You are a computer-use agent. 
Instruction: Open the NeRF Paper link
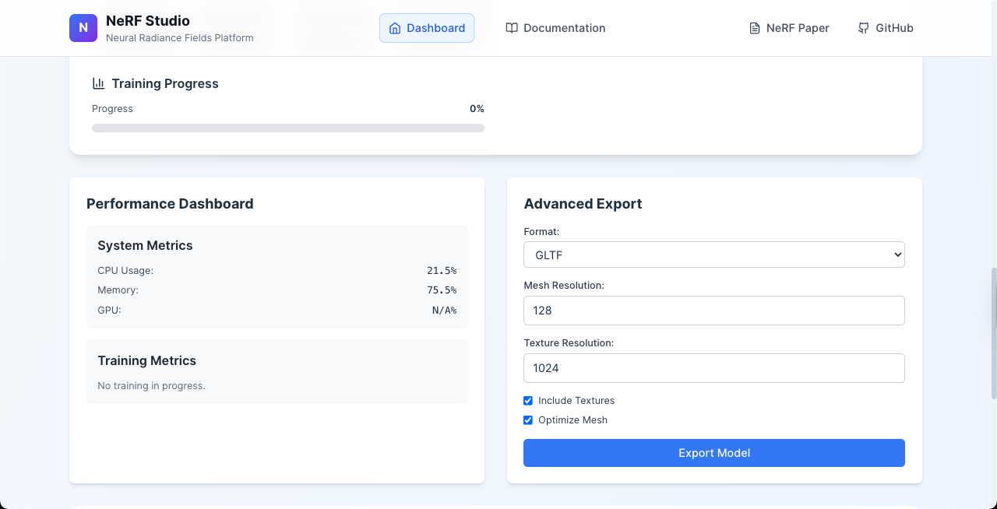789,28
